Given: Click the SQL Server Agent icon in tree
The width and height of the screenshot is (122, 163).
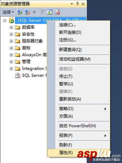Looking at the screenshot, I should click(x=18, y=76).
